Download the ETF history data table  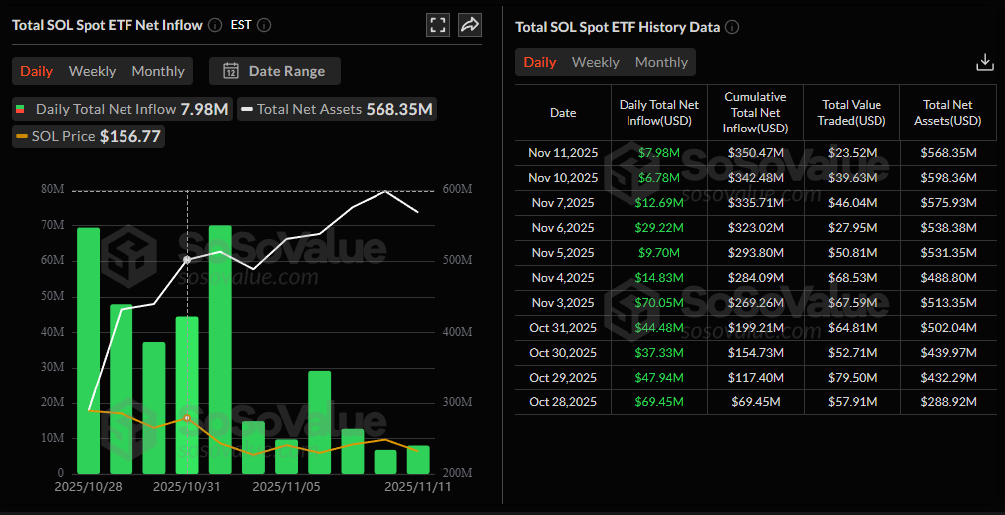click(984, 62)
